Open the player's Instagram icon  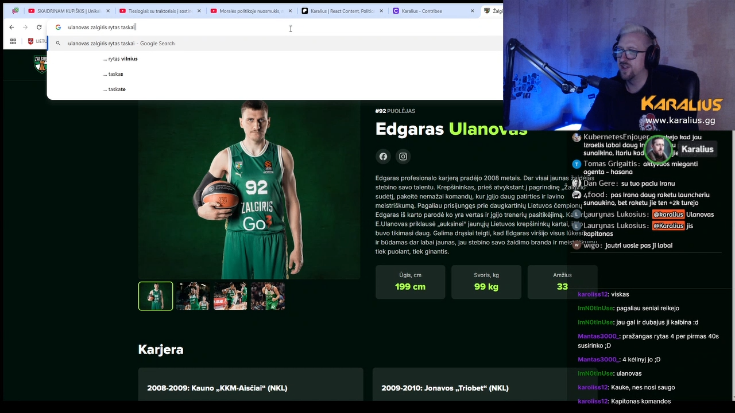(403, 157)
